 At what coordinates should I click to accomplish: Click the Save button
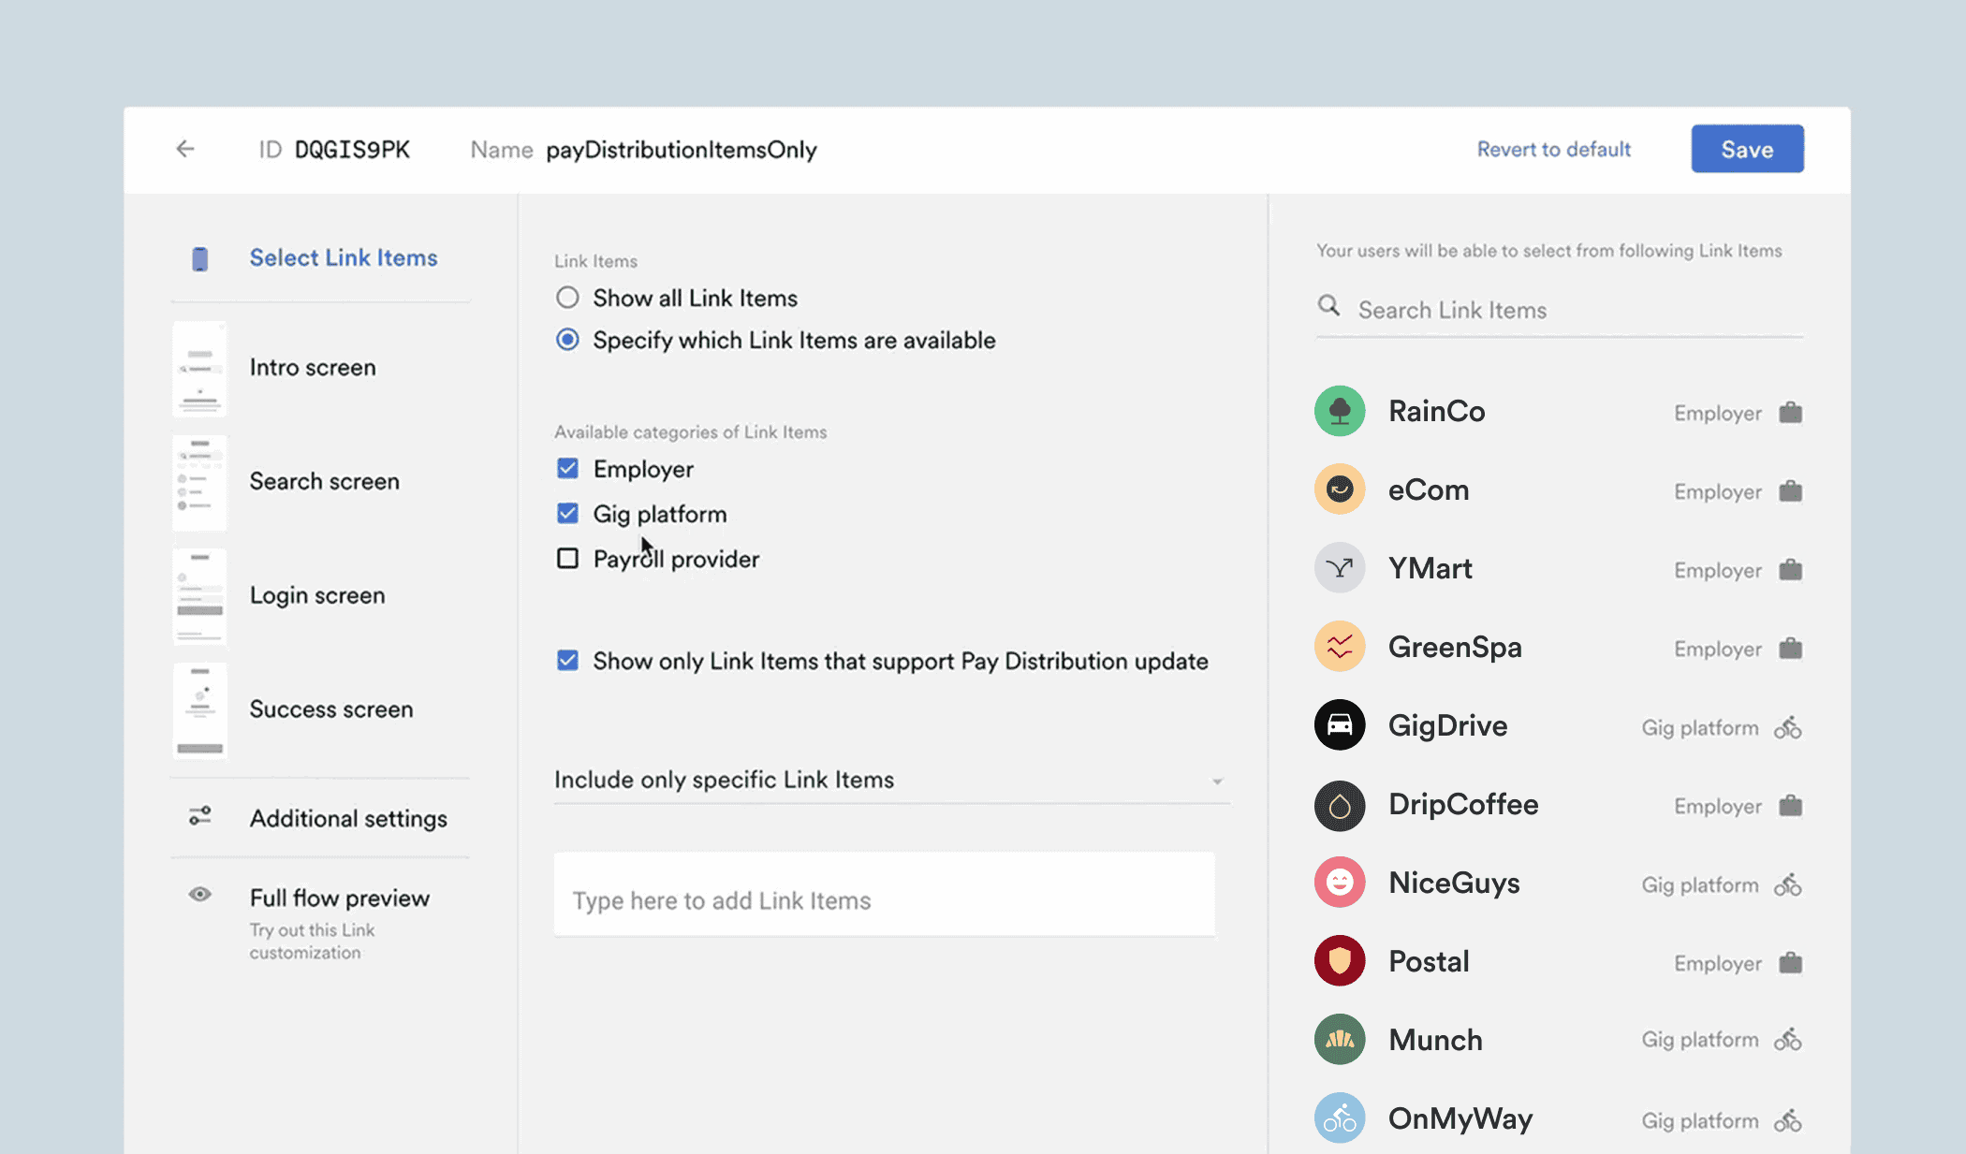(x=1747, y=149)
